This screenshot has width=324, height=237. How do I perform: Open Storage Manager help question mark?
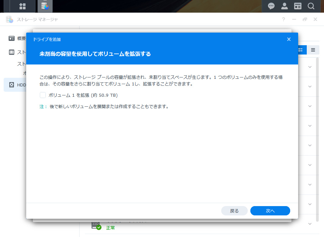[284, 19]
